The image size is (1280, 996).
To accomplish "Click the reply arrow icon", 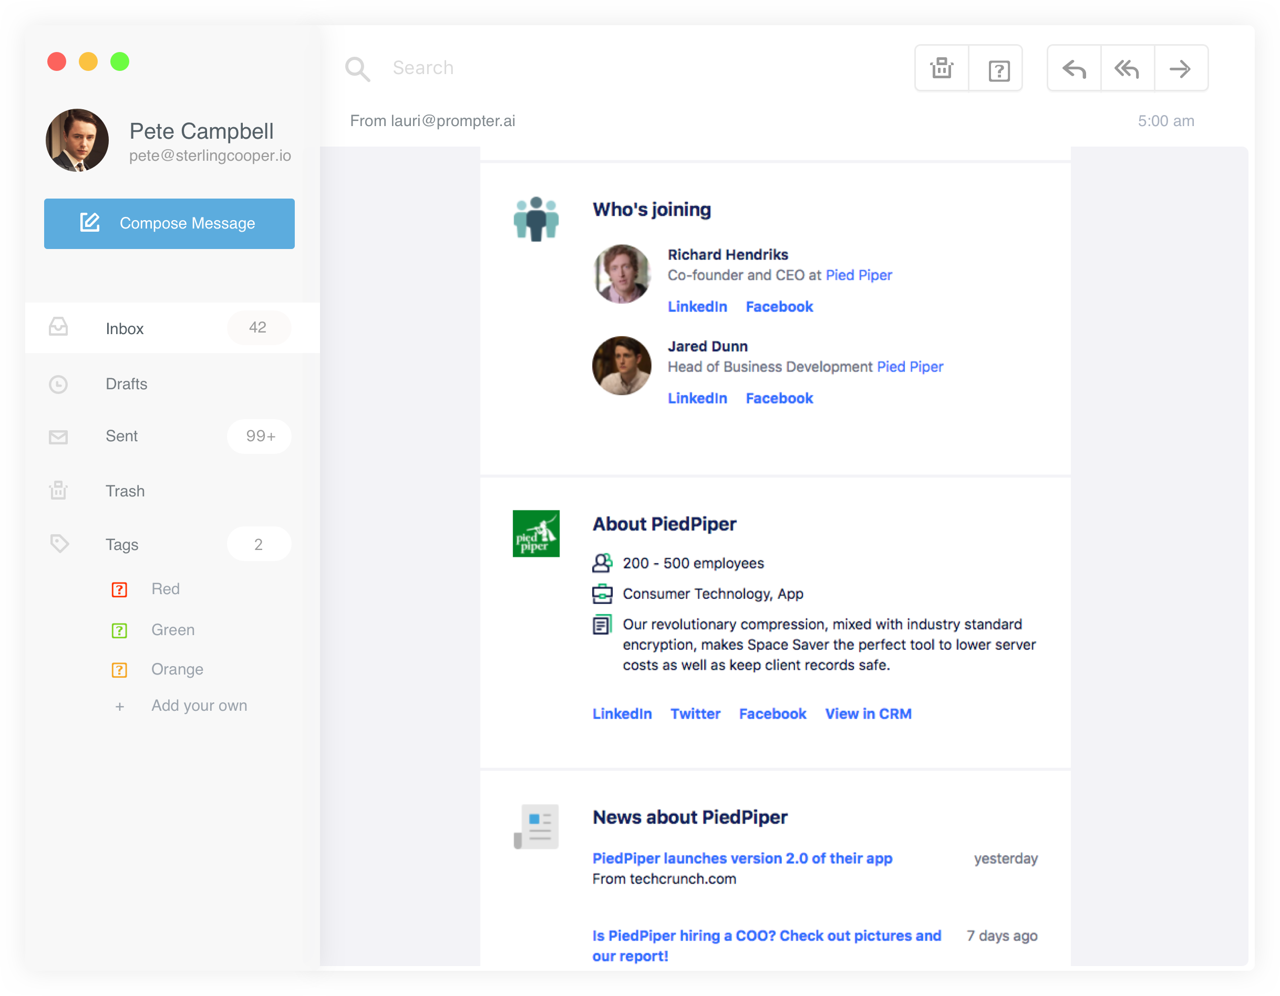I will (x=1073, y=68).
